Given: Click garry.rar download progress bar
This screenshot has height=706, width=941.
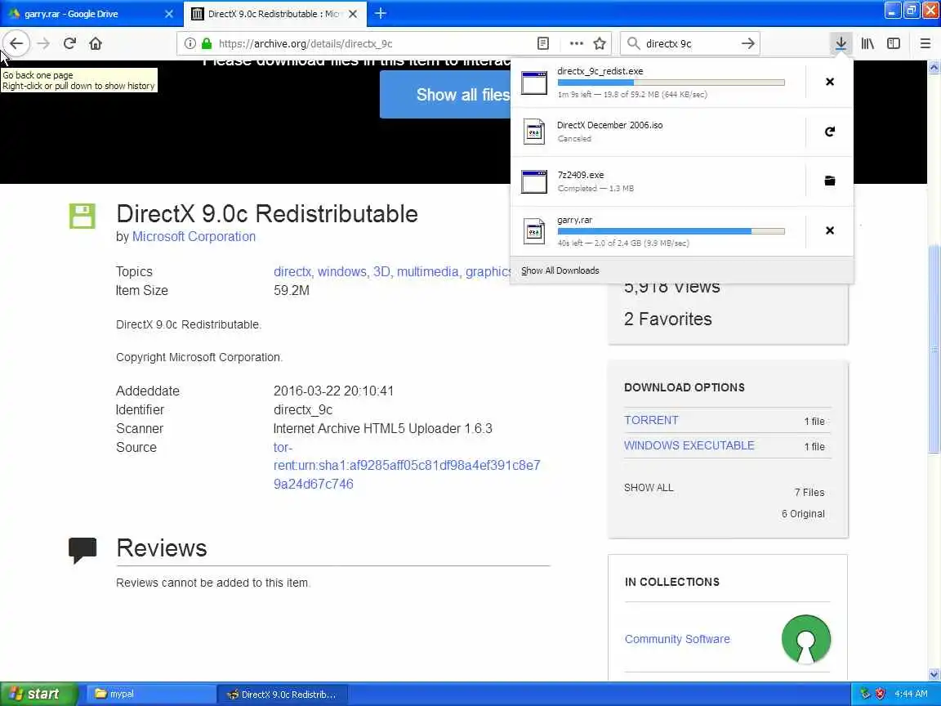Looking at the screenshot, I should click(671, 231).
